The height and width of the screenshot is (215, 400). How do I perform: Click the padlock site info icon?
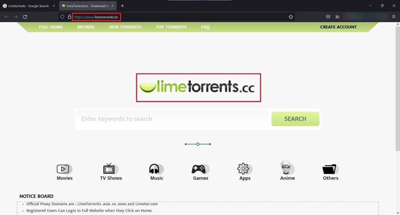(x=69, y=17)
